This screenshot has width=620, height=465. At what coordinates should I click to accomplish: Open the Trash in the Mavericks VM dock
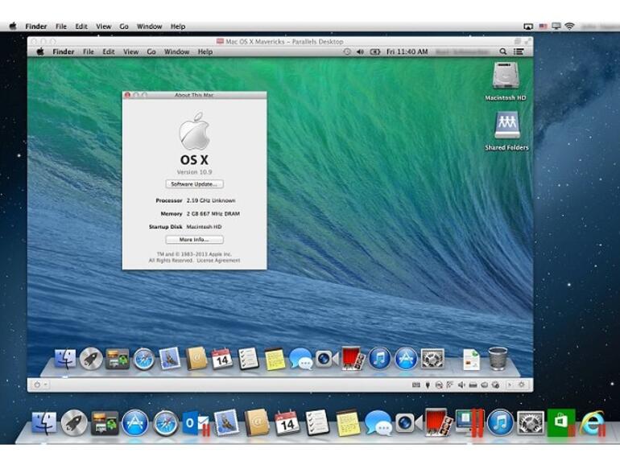(498, 358)
